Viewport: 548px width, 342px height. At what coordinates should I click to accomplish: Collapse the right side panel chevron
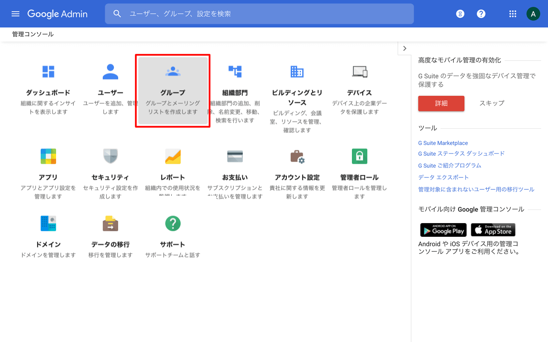pyautogui.click(x=405, y=48)
